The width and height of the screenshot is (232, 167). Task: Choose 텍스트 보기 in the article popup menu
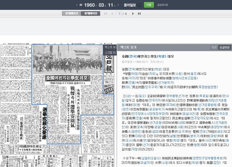[110, 47]
